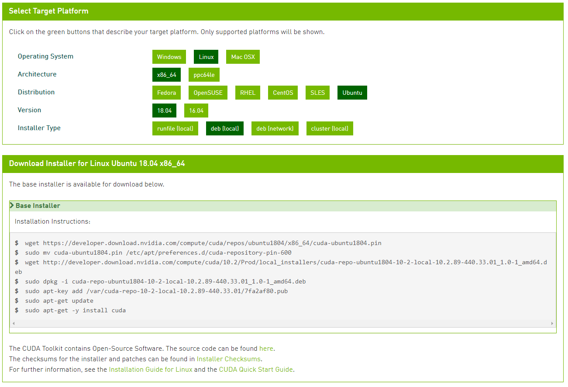Viewport: 568px width, 387px height.
Task: Click the 'Installation Instructions:' label
Action: (52, 221)
